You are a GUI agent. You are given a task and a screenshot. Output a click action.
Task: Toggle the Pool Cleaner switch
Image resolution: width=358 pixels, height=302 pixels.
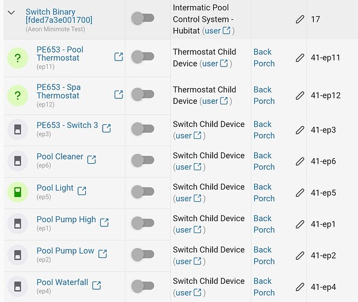(142, 160)
